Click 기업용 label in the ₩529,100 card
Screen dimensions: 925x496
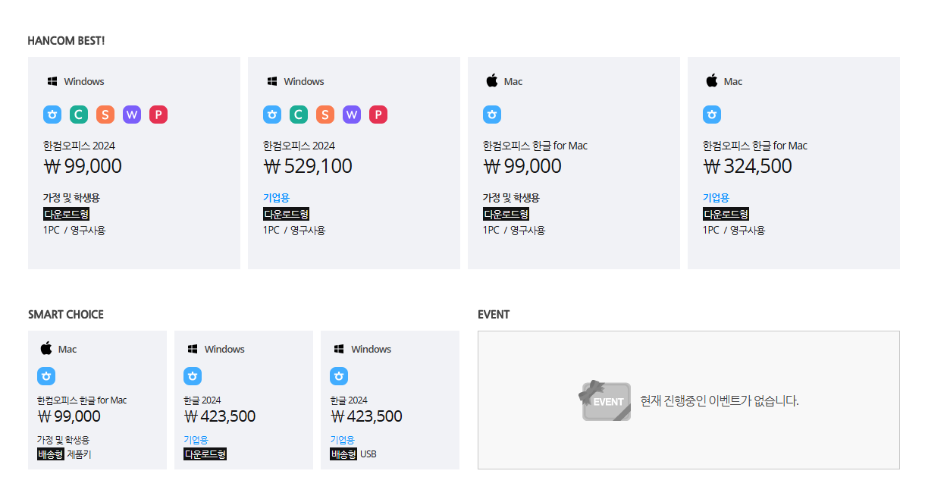pos(276,198)
